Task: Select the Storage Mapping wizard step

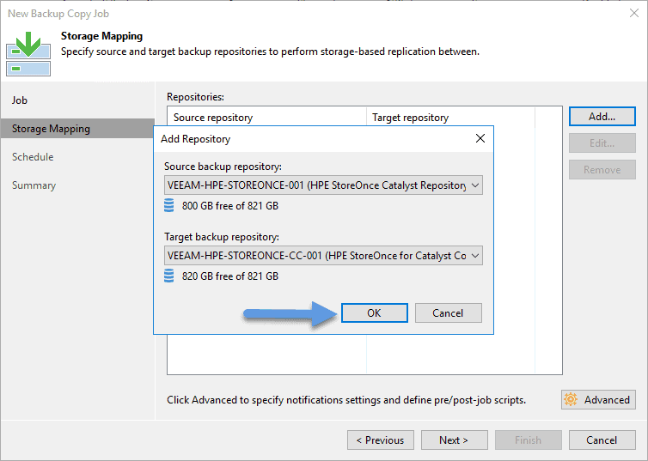Action: pos(77,129)
